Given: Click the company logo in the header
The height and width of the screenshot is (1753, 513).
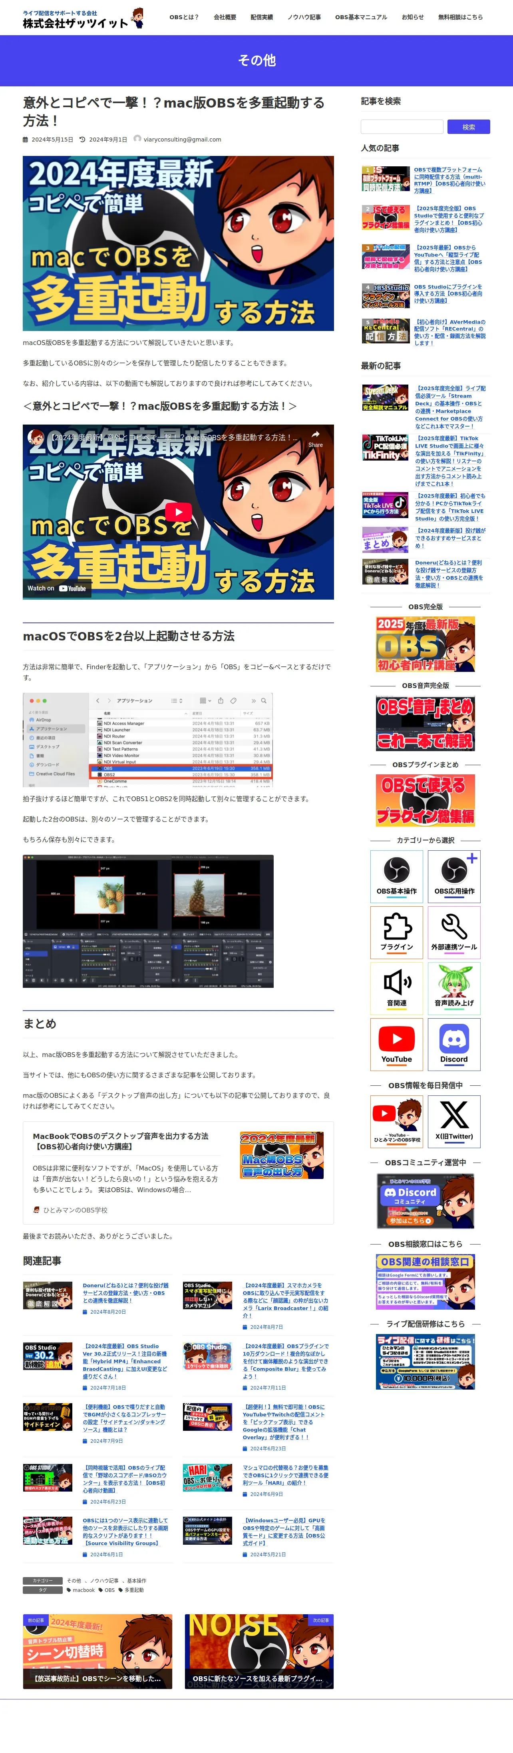Looking at the screenshot, I should coord(83,18).
